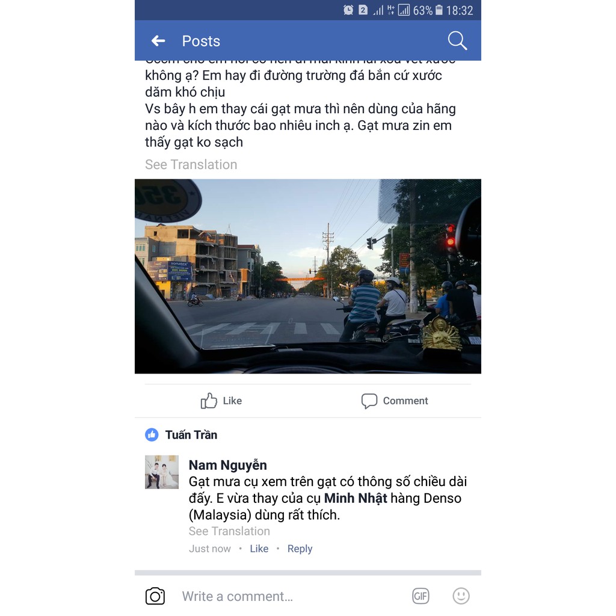
Task: Tap the alarm clock status bar icon
Action: tap(348, 10)
